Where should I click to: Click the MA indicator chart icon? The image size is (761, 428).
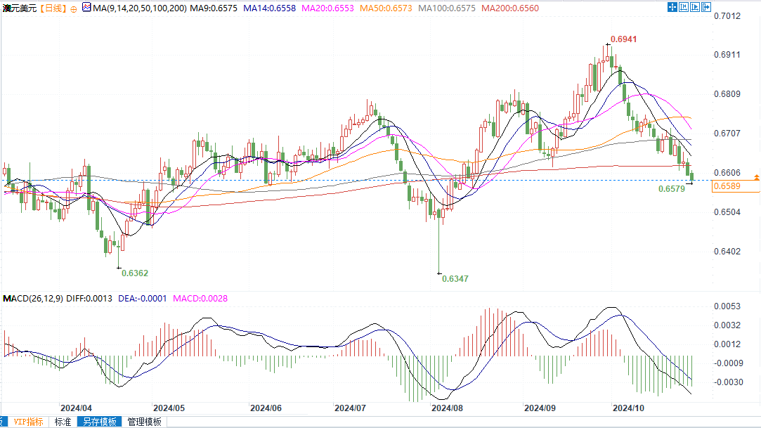[86, 7]
